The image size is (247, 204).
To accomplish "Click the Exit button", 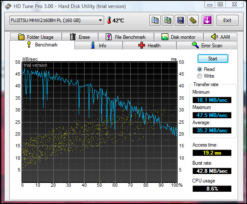I will 227,20.
